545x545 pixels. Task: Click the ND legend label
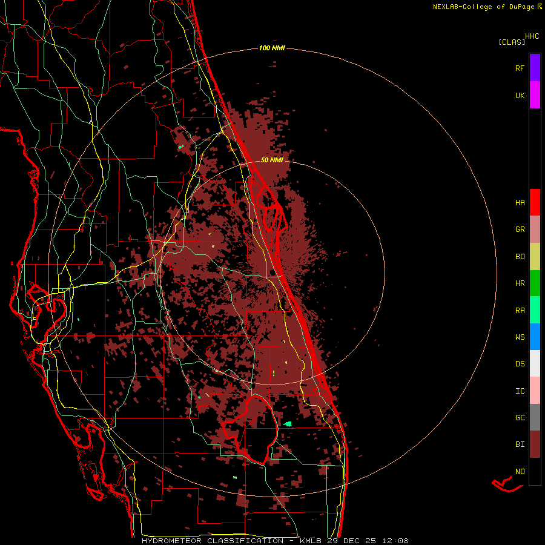520,471
